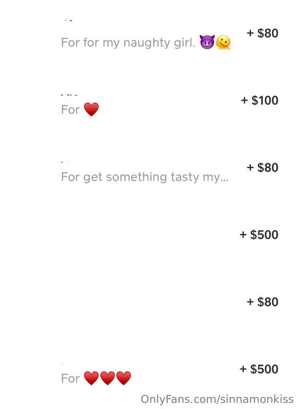Open the + $80 payment with no note
This screenshot has height=409, width=297.
pos(262,302)
